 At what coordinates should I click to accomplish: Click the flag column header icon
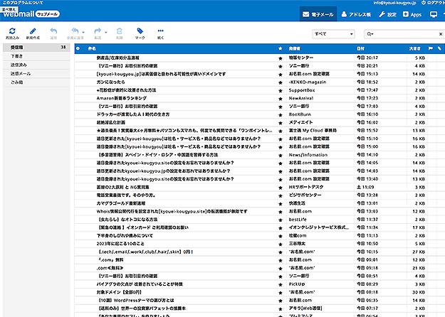click(429, 48)
